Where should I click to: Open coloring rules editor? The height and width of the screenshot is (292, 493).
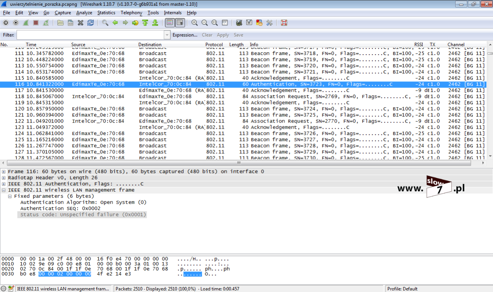259,23
